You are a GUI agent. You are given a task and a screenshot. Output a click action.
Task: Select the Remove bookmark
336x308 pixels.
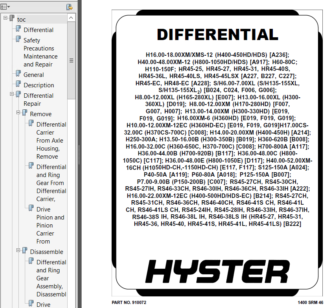[x=41, y=114]
